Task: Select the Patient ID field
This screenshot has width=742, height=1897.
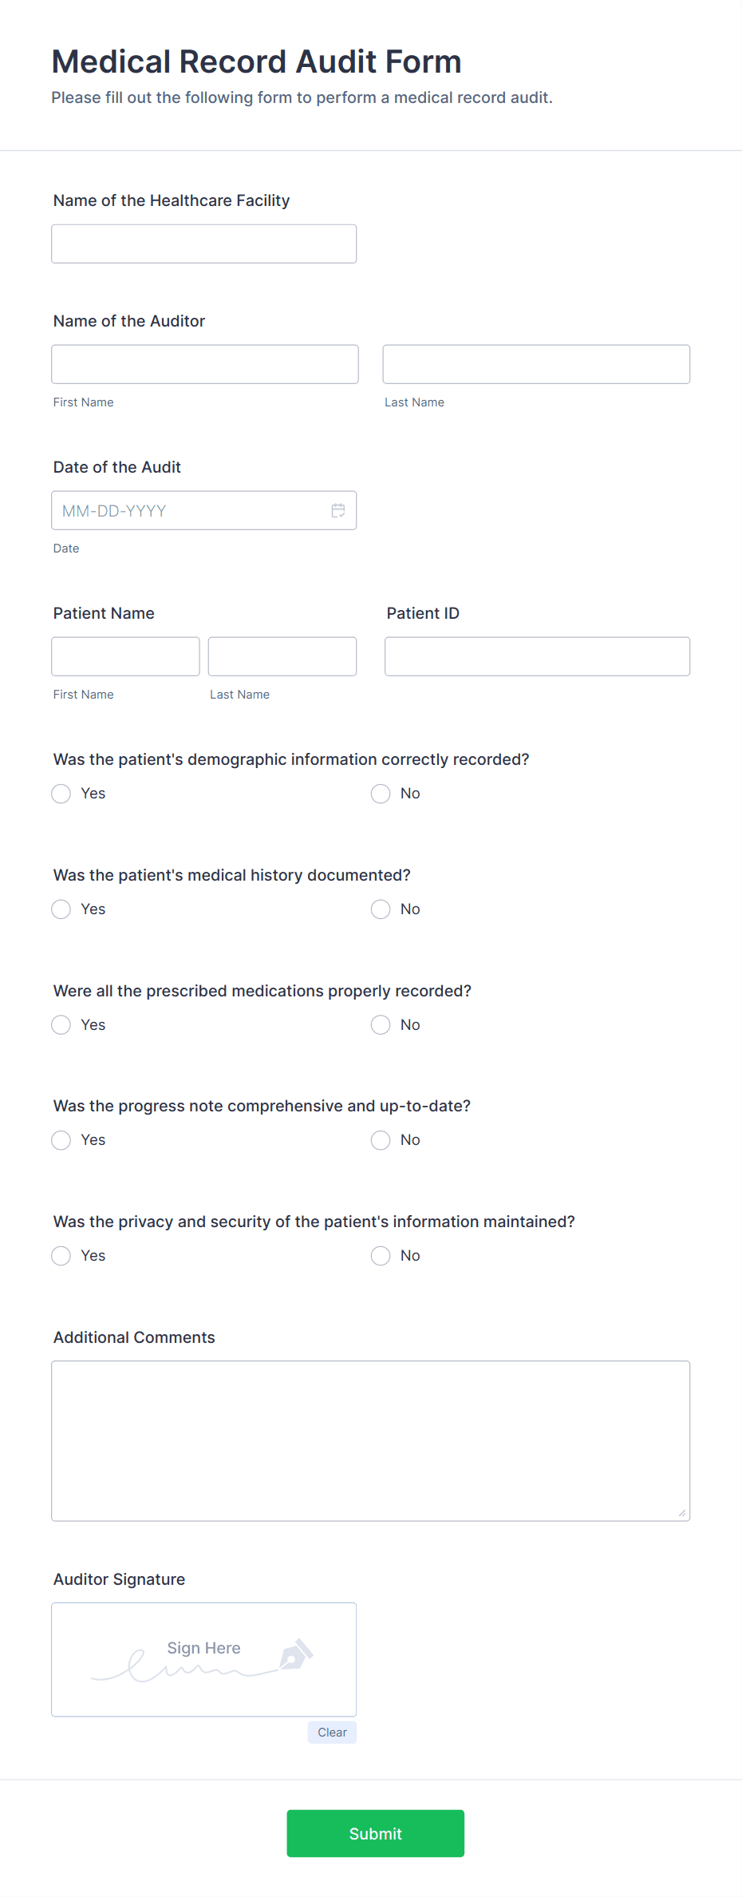Action: (536, 655)
